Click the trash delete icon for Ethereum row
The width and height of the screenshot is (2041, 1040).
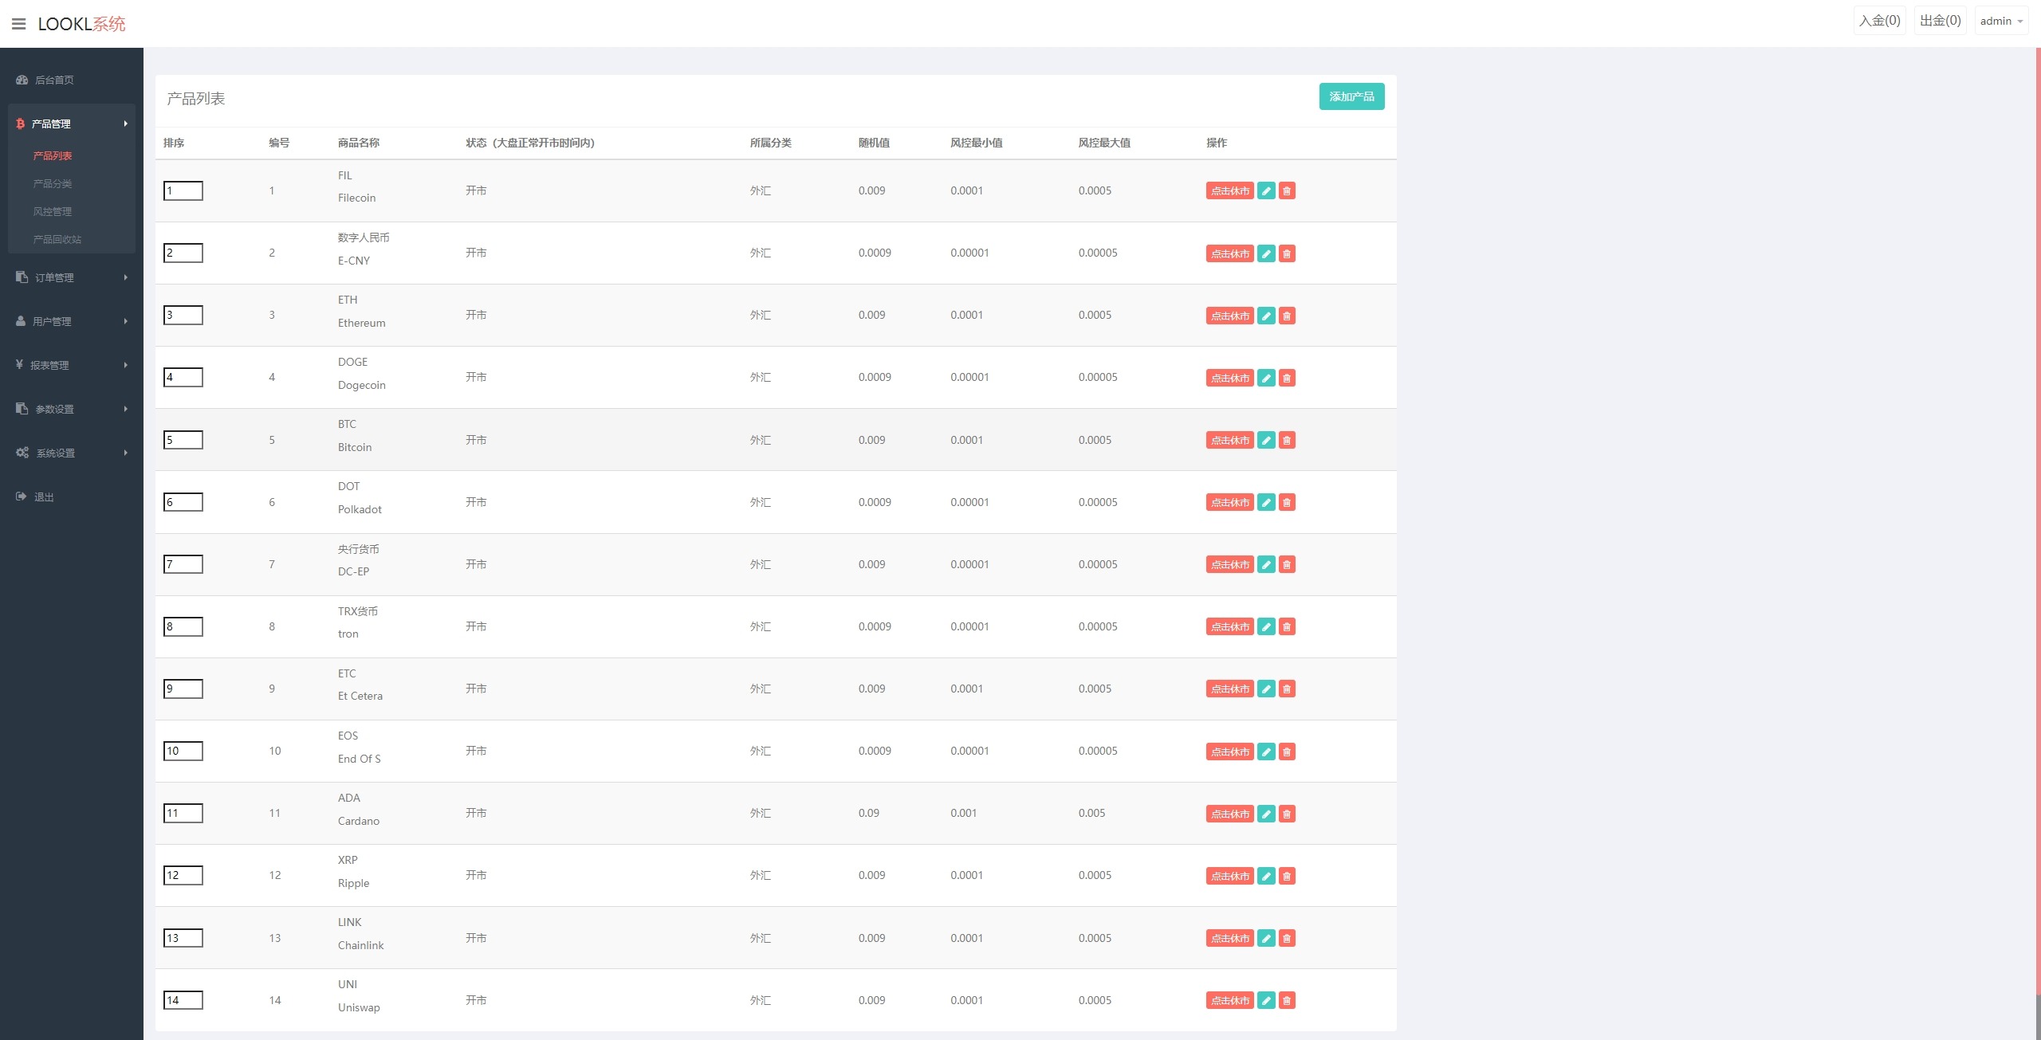[x=1287, y=316]
